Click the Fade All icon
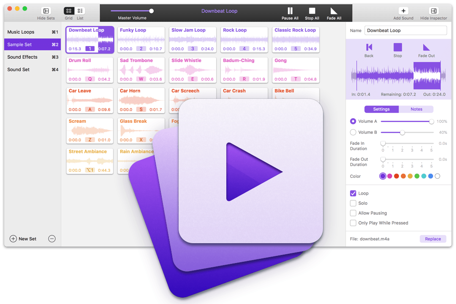 [x=334, y=11]
